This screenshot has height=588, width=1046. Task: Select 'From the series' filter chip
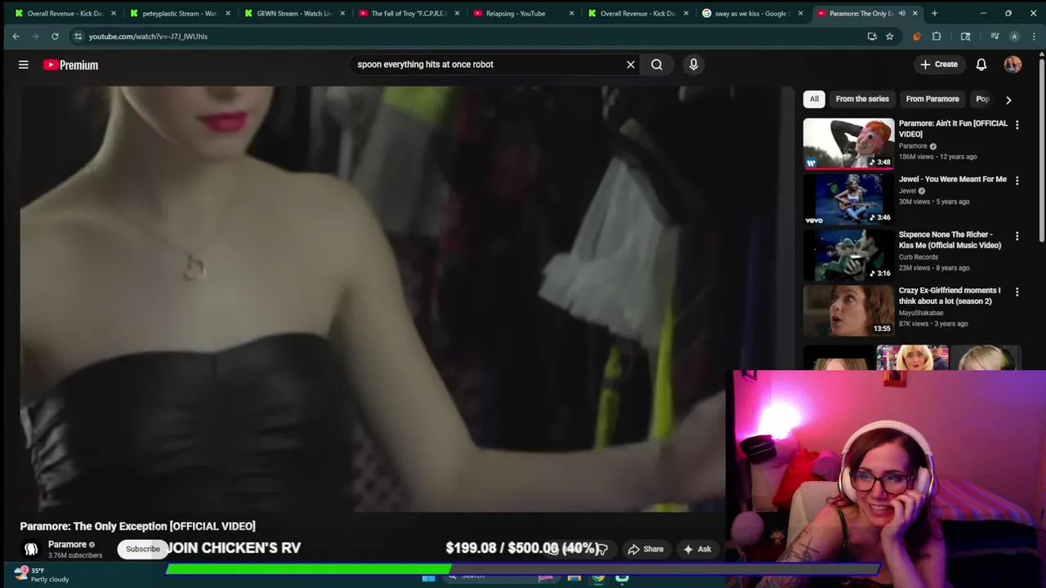pos(862,99)
